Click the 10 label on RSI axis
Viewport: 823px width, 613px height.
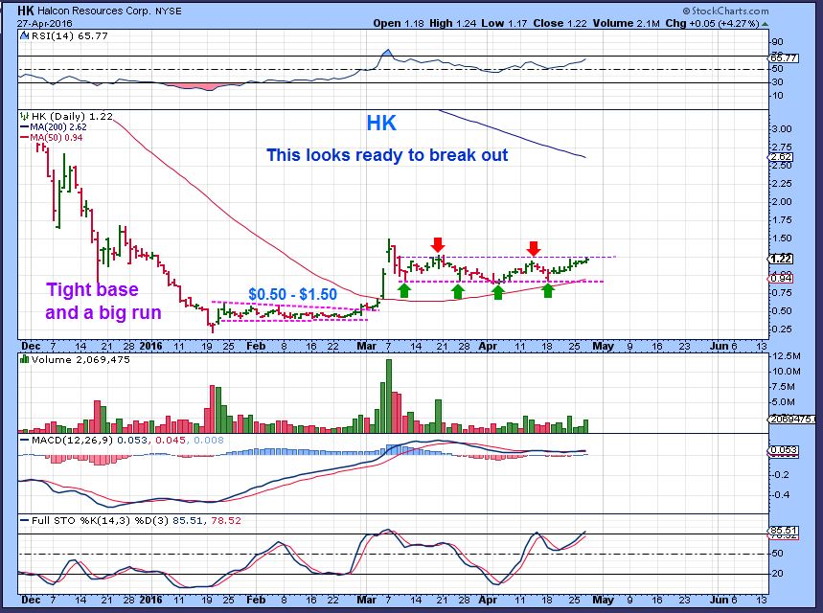[777, 96]
